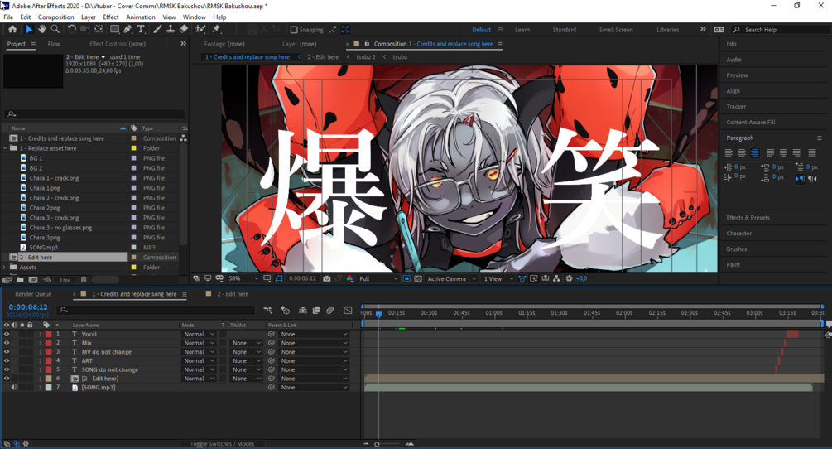The image size is (832, 449).
Task: Open the Animation menu
Action: [141, 17]
